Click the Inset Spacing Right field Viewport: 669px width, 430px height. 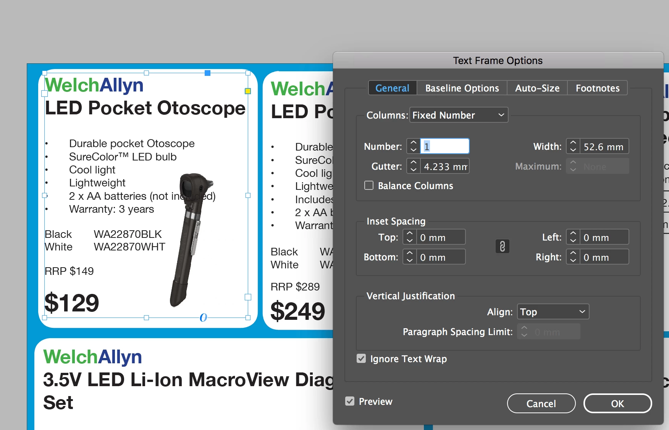point(604,257)
